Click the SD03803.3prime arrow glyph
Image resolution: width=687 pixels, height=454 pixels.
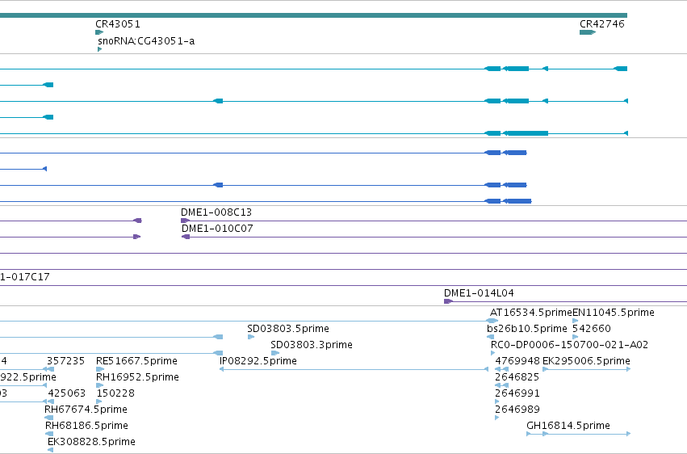point(275,353)
